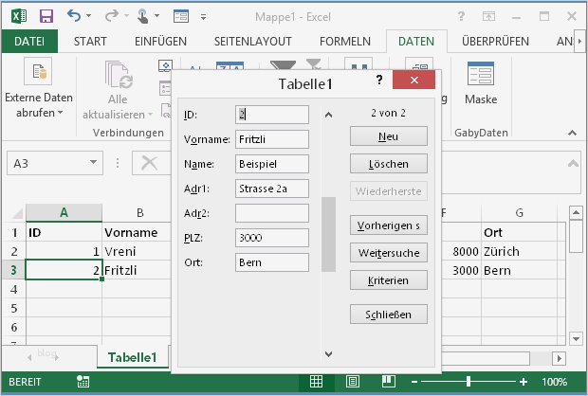
Task: Click the Neu button in dialog
Action: pos(389,136)
